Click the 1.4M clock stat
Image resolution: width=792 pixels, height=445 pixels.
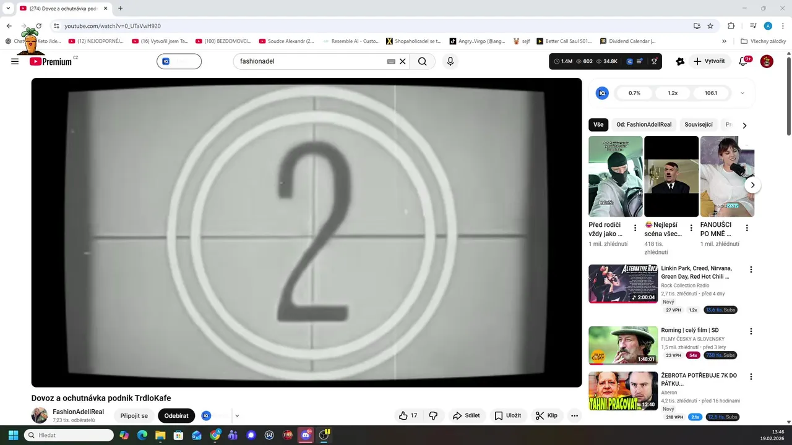click(563, 61)
